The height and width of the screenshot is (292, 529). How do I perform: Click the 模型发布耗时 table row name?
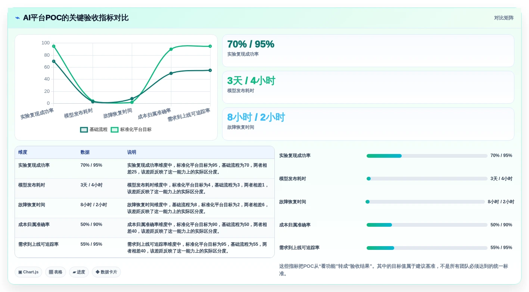click(x=32, y=185)
